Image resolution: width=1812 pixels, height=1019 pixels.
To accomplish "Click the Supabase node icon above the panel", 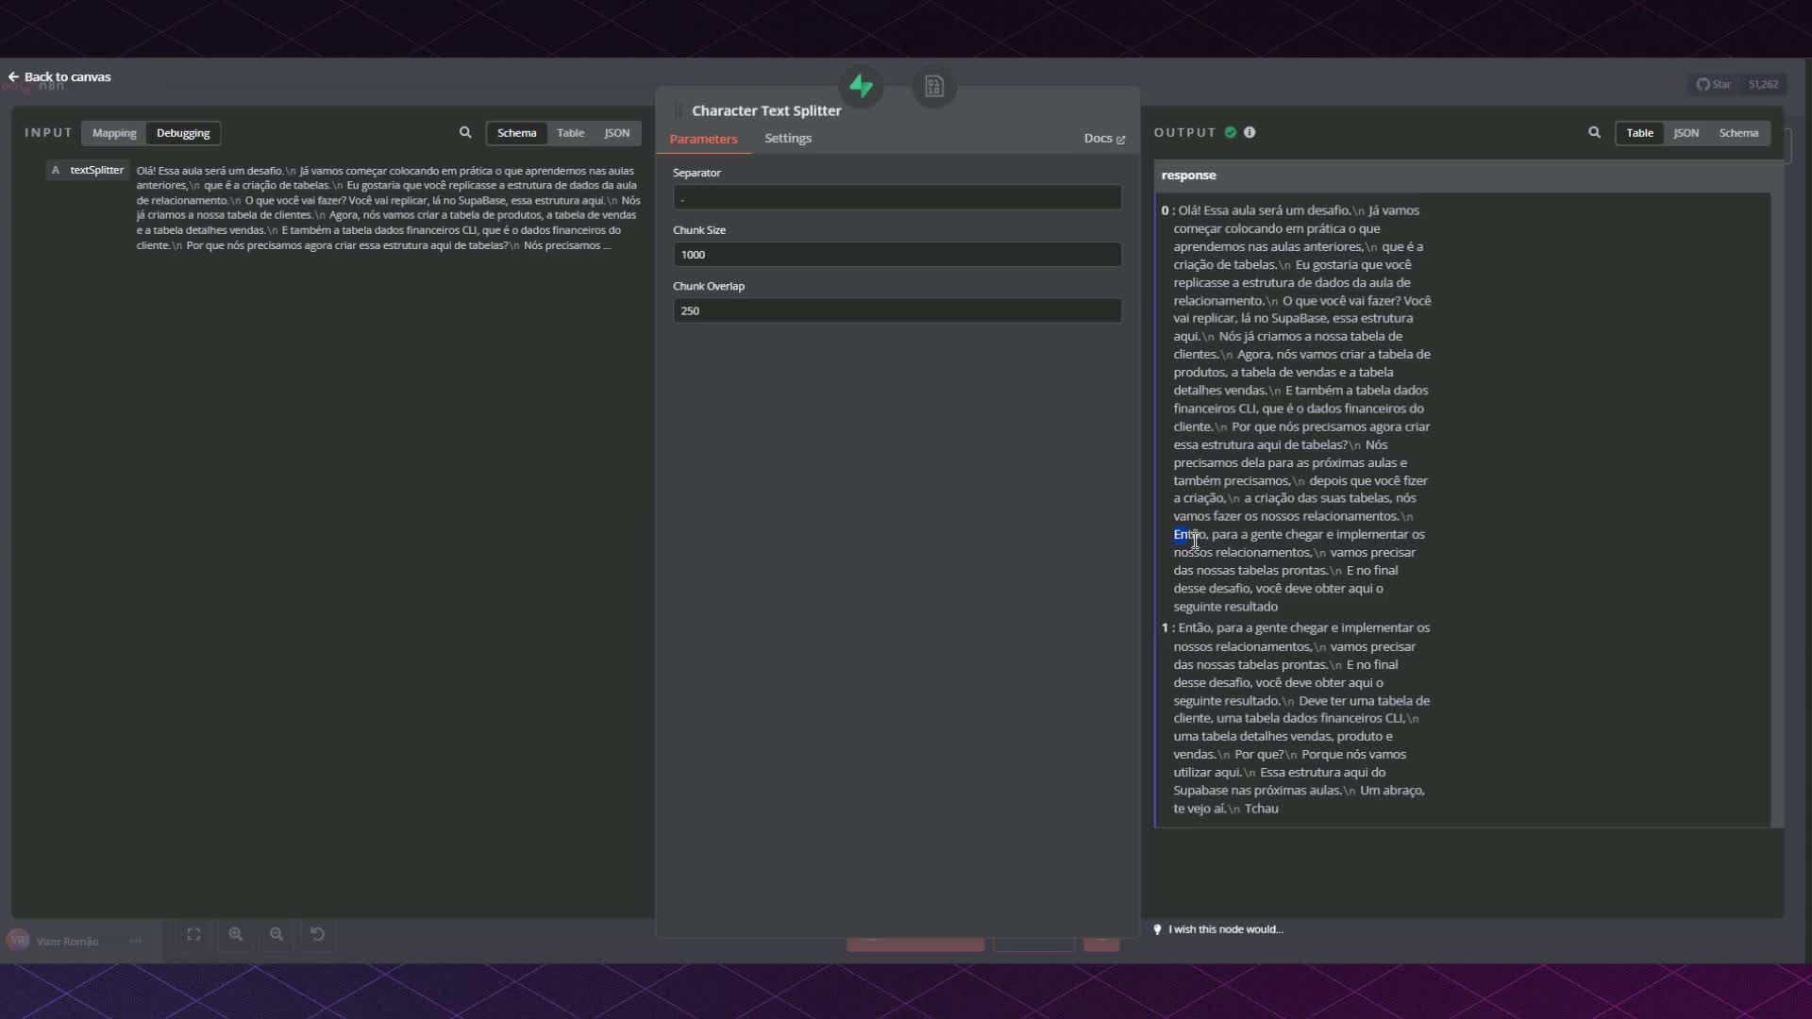I will coord(861,86).
